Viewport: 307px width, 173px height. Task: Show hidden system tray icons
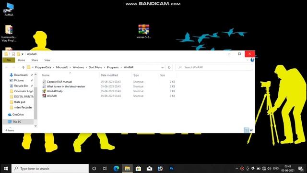point(236,169)
